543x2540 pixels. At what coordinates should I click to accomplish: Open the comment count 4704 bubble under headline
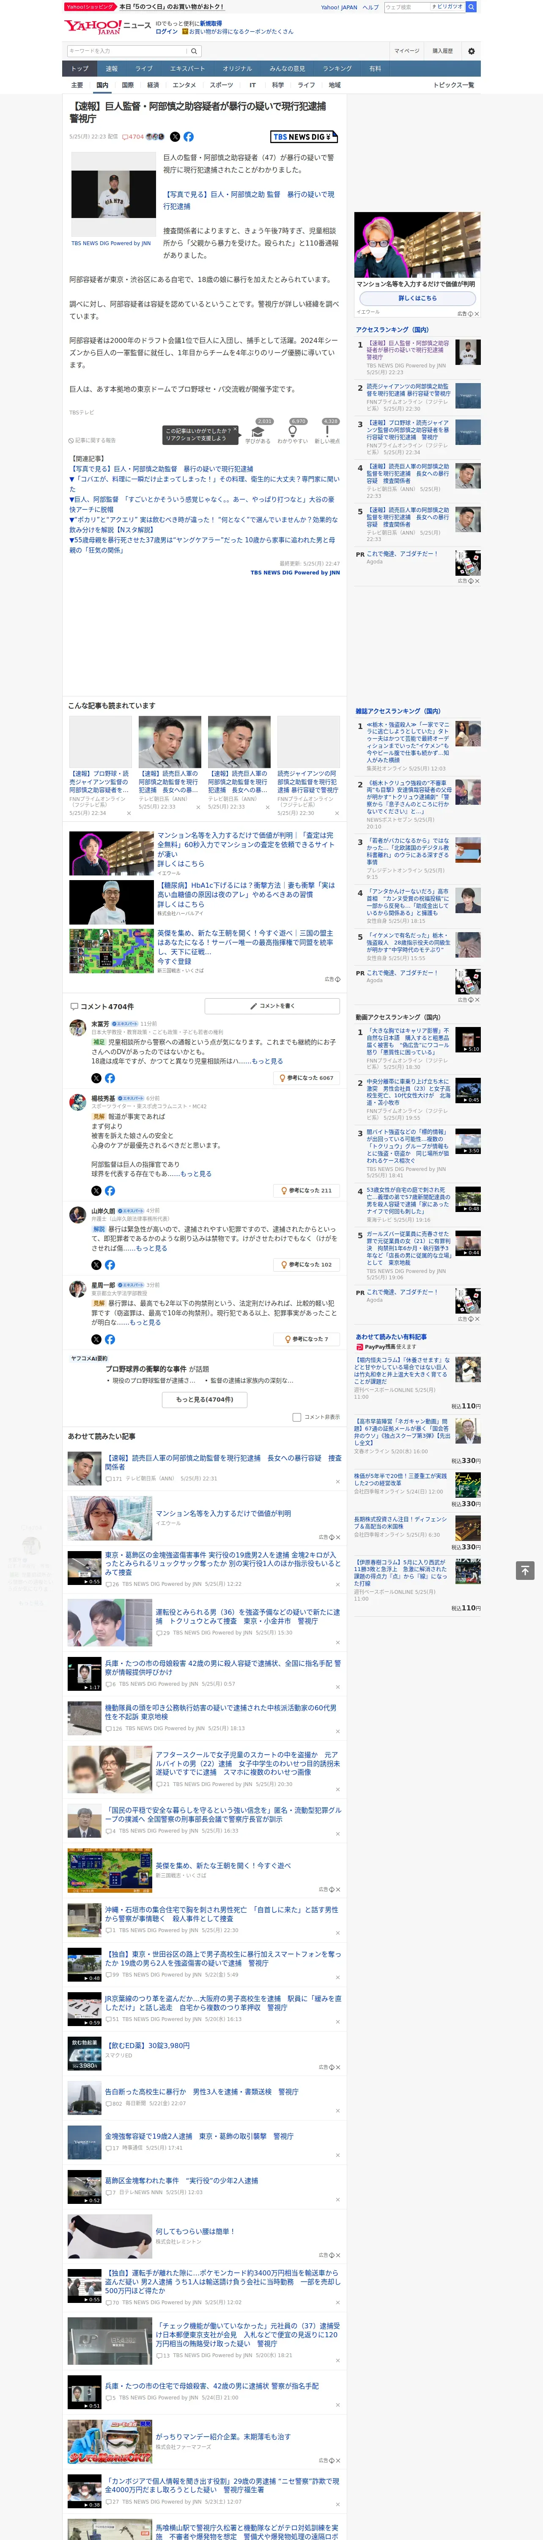134,137
